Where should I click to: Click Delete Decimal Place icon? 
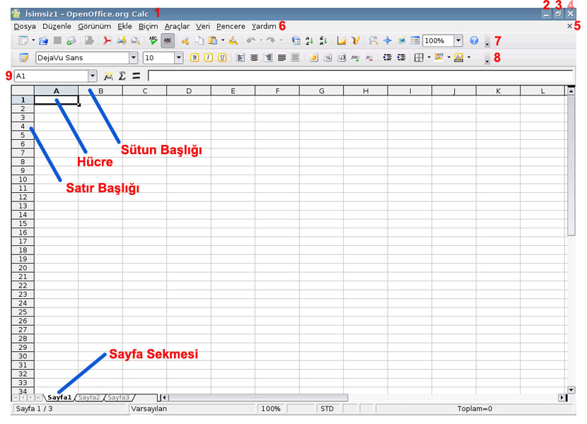click(369, 58)
